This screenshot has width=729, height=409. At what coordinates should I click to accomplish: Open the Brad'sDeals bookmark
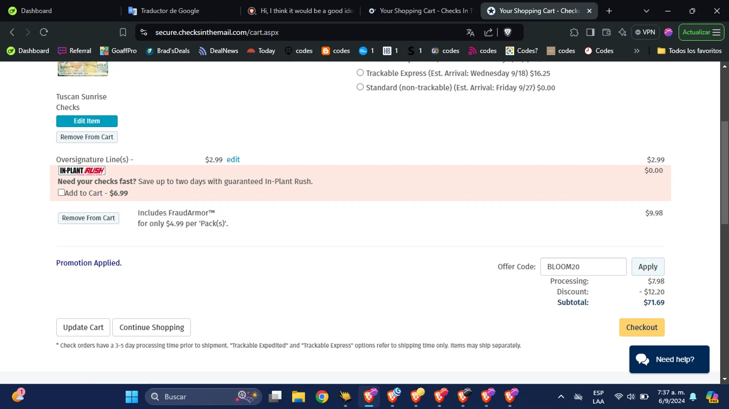(168, 51)
